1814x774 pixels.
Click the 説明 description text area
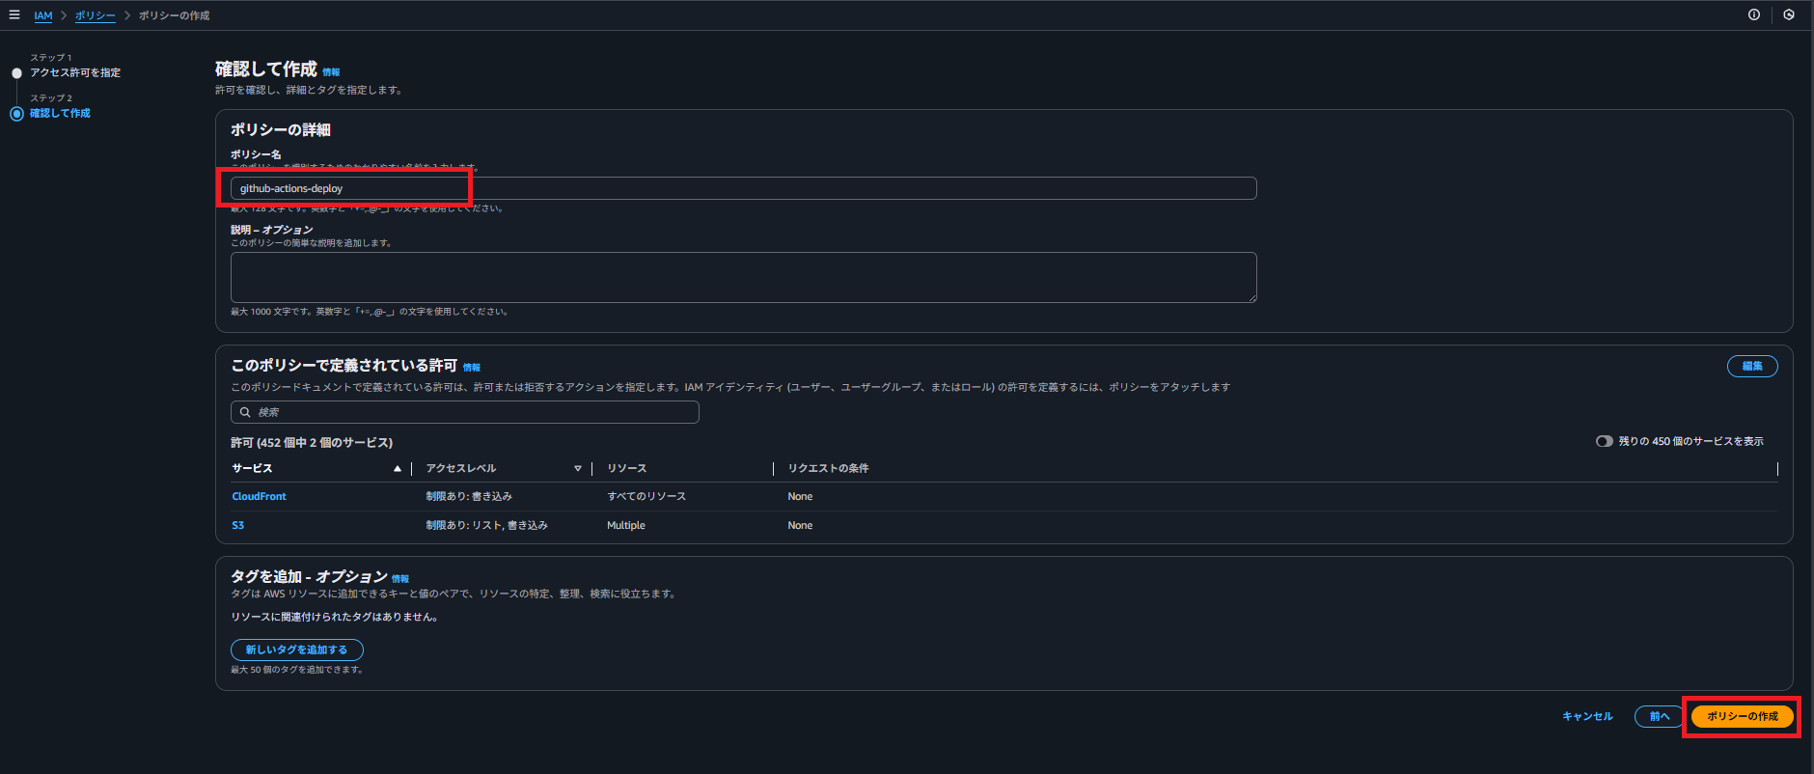(743, 277)
